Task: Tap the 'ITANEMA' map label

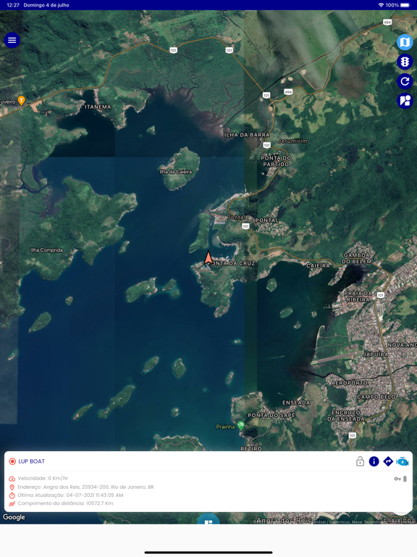Action: click(98, 107)
